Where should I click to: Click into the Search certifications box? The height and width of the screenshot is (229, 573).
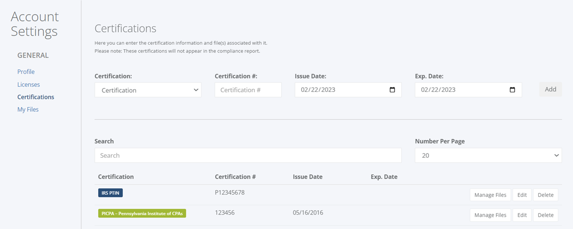248,155
